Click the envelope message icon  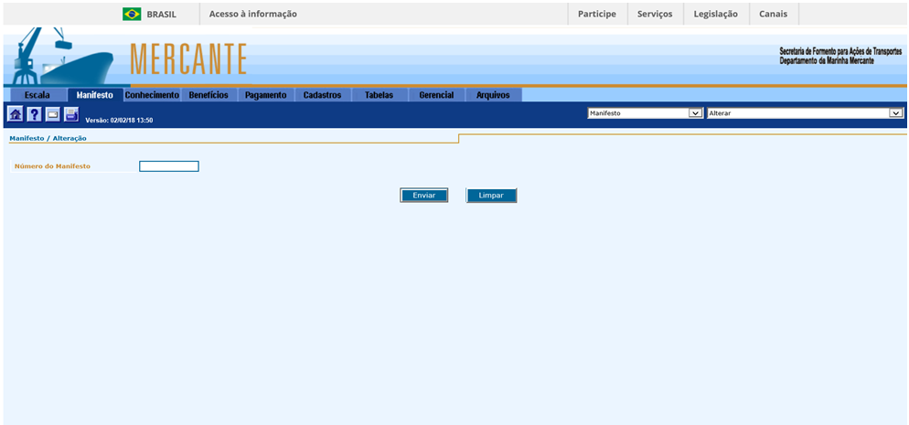[x=52, y=114]
